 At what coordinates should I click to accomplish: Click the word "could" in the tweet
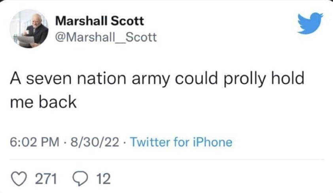tap(201, 78)
